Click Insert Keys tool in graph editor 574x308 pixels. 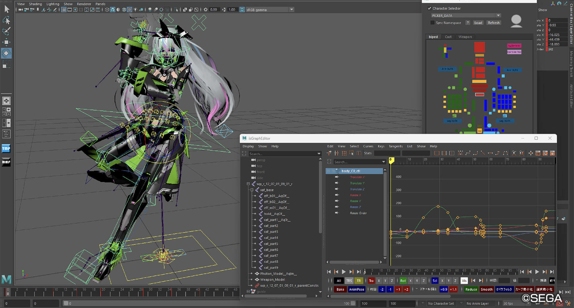coord(337,153)
